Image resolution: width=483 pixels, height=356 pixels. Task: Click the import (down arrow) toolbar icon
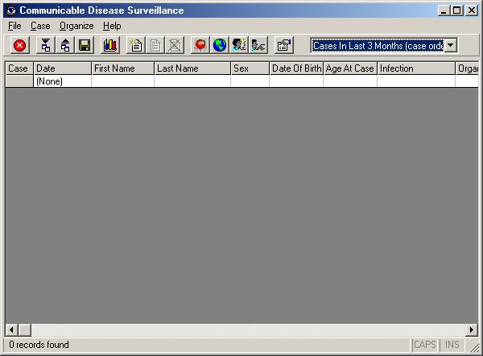(46, 46)
